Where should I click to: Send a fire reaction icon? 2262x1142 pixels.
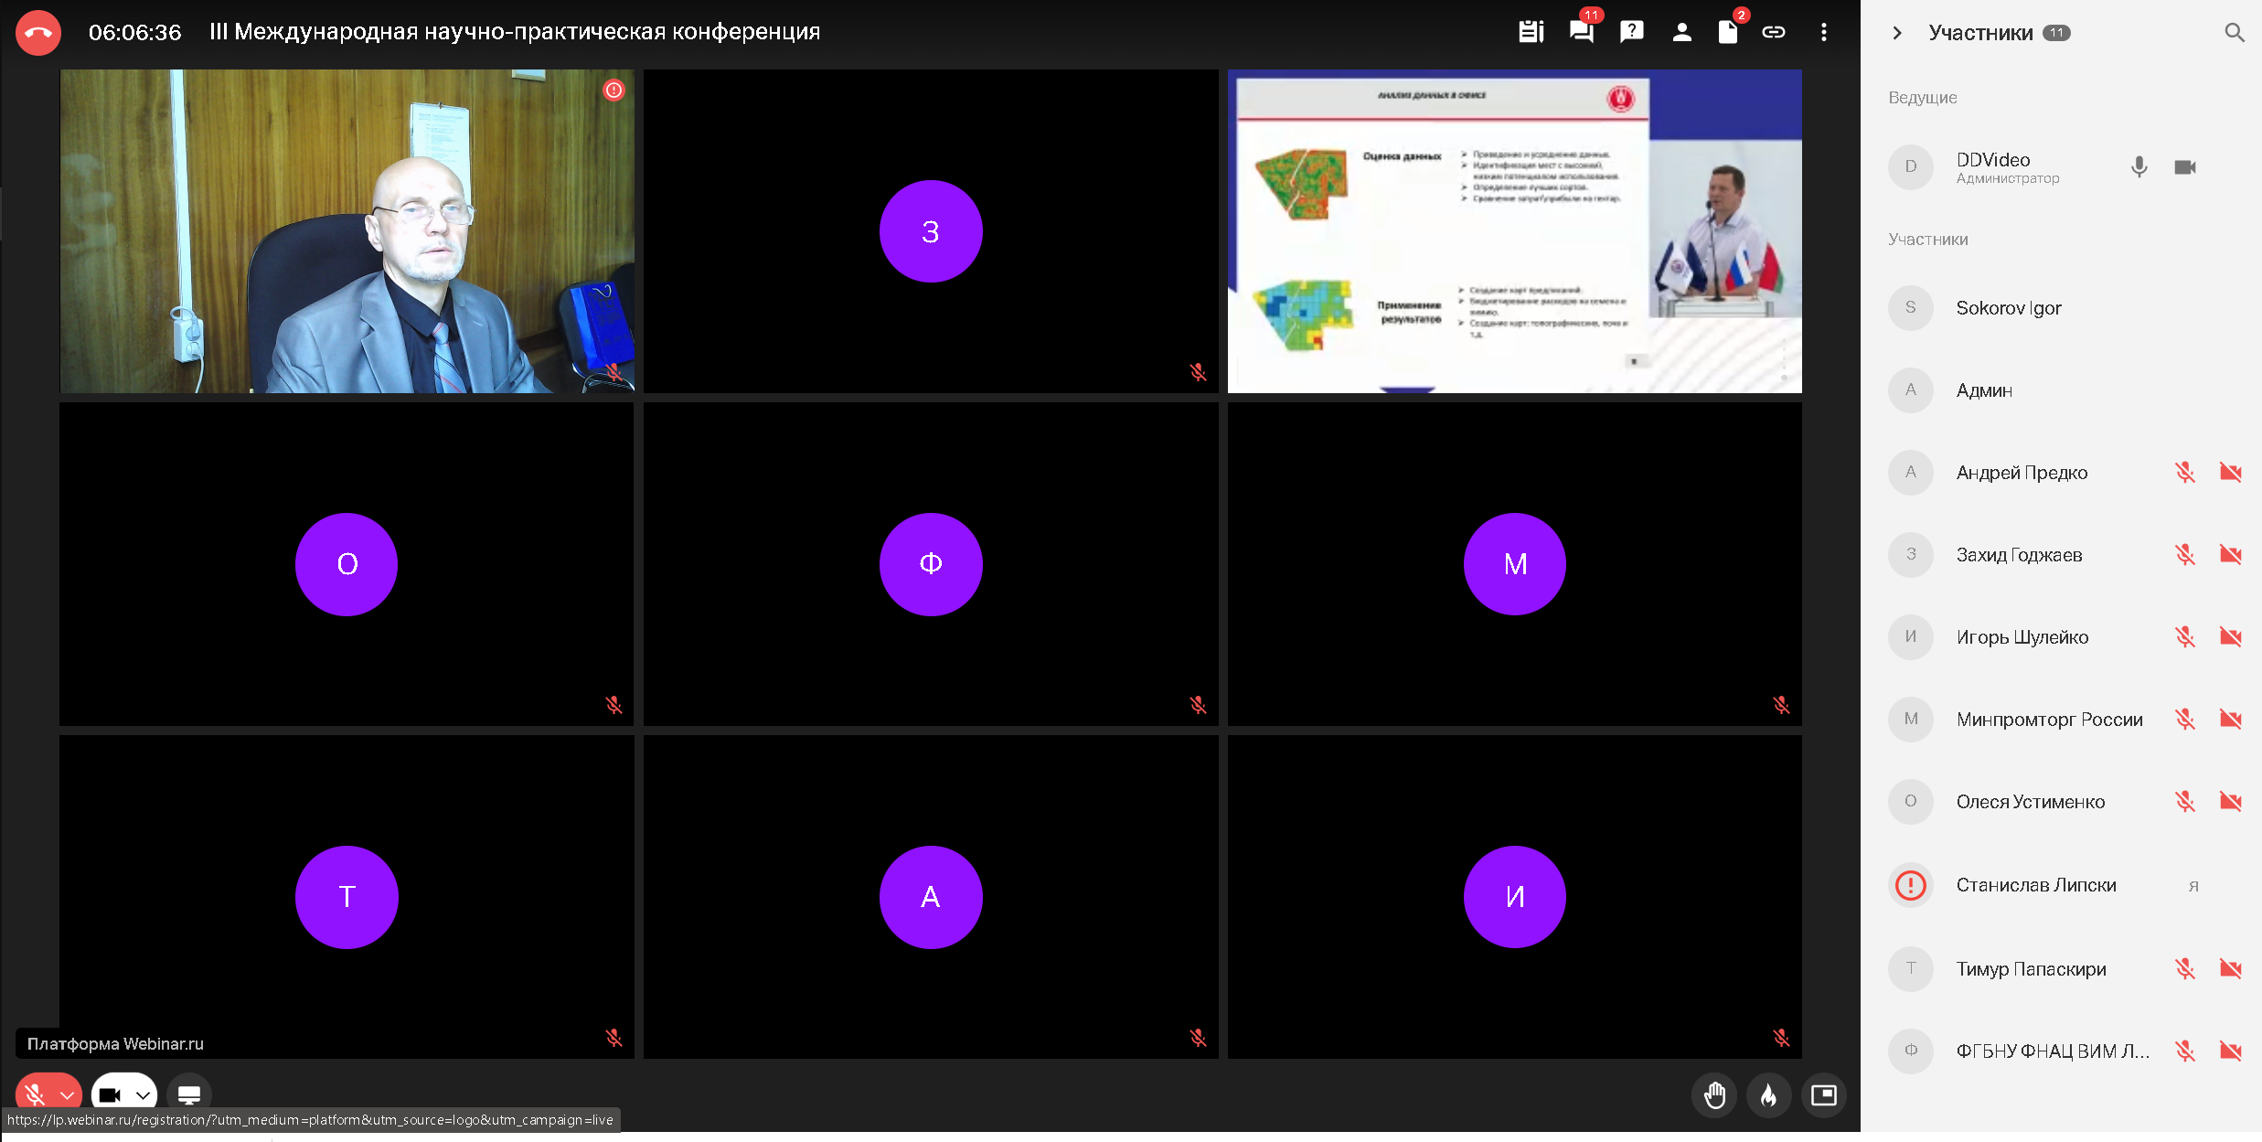(1769, 1094)
